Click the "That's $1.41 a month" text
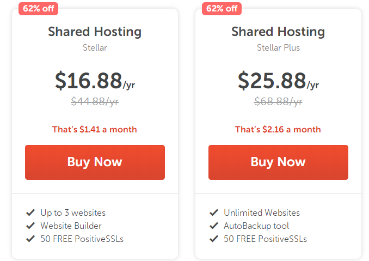Image resolution: width=369 pixels, height=261 pixels. pyautogui.click(x=95, y=130)
